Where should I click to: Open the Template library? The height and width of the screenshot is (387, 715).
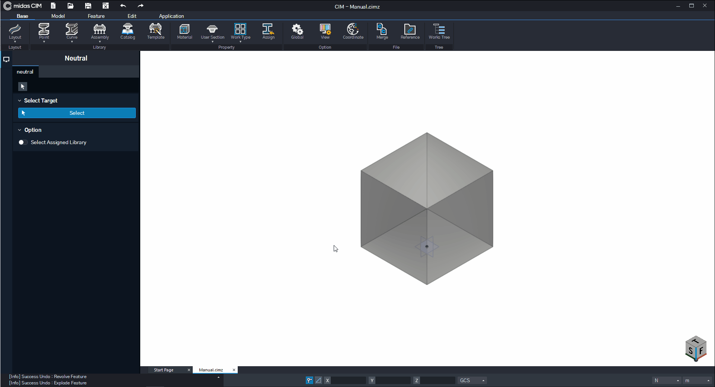click(155, 31)
